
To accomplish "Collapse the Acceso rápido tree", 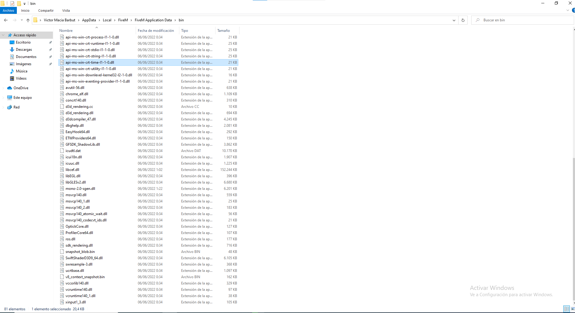I will 3,35.
